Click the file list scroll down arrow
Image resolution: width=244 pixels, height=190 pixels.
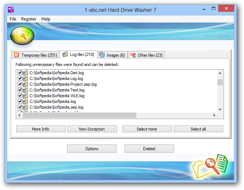[220, 109]
